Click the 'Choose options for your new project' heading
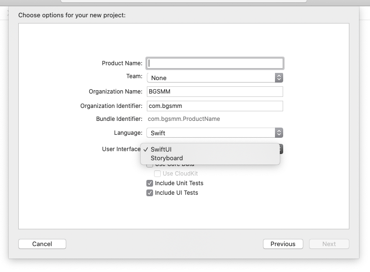The image size is (370, 272). tap(72, 15)
